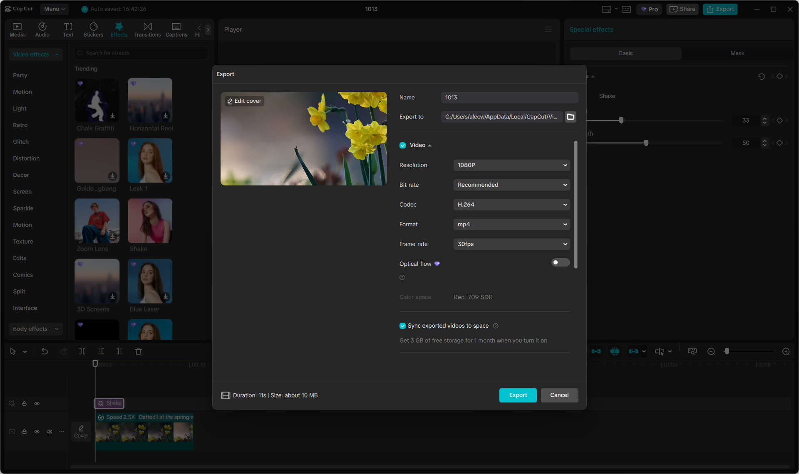
Task: Click the Export button in the dialog
Action: tap(518, 395)
